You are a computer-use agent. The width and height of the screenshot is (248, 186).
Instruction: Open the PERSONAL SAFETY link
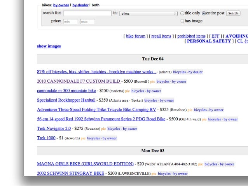click(209, 41)
